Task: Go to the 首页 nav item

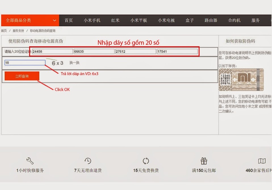Action: tap(68, 20)
